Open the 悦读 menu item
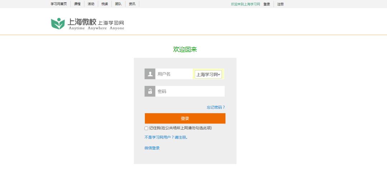This screenshot has width=387, height=171. pos(105,4)
